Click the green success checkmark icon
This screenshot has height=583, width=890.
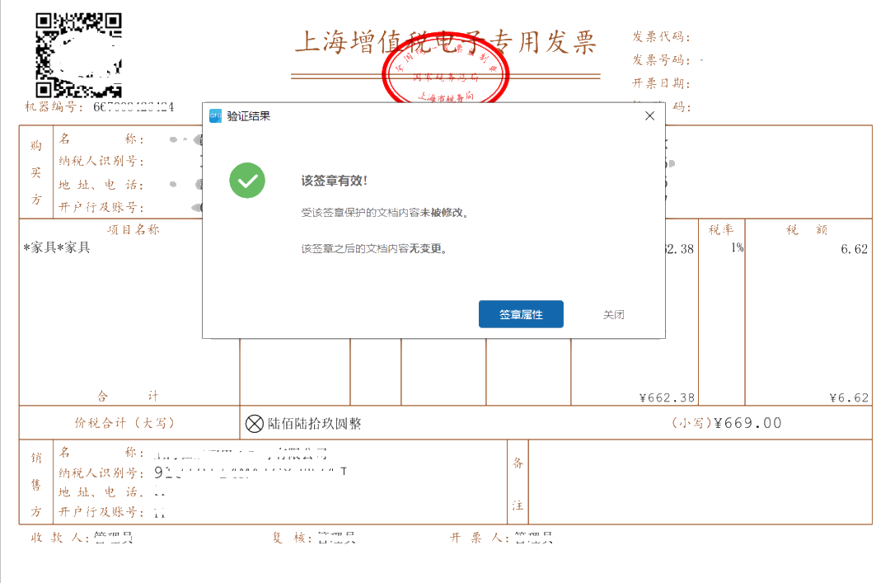(x=247, y=180)
